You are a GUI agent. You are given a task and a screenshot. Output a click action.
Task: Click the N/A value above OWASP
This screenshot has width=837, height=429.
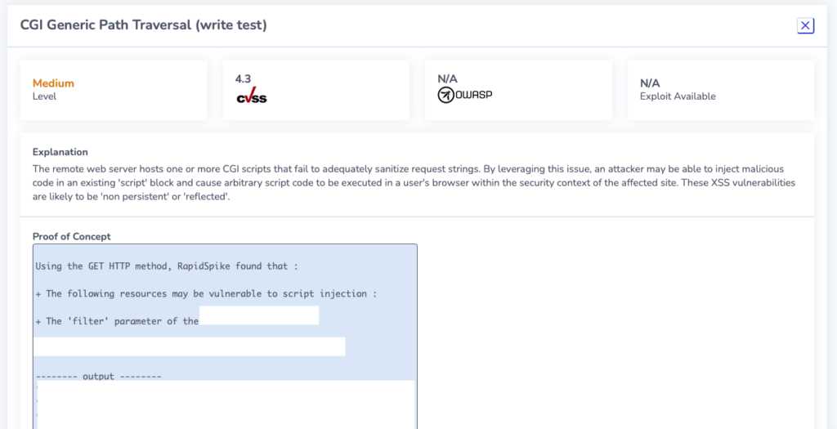click(447, 79)
